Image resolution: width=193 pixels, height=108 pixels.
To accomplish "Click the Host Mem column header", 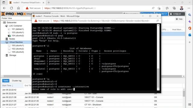I will (x=178, y=29).
